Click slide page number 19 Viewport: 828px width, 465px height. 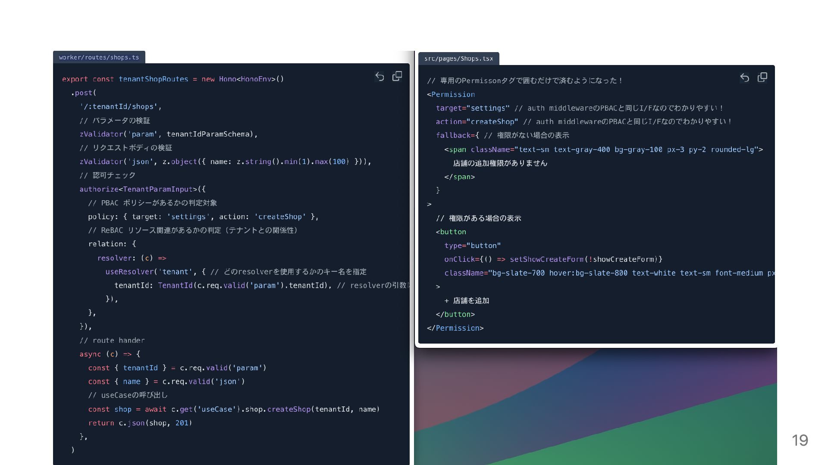(x=800, y=440)
